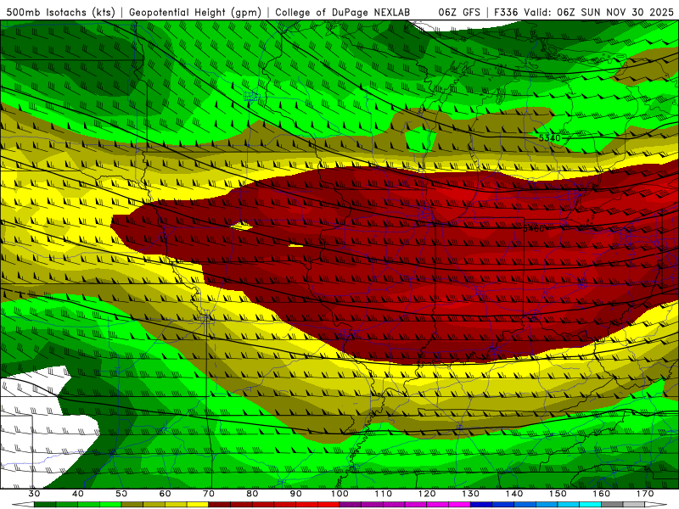Click the dark blue swatch right of 130
This screenshot has height=509, width=679.
(x=481, y=505)
